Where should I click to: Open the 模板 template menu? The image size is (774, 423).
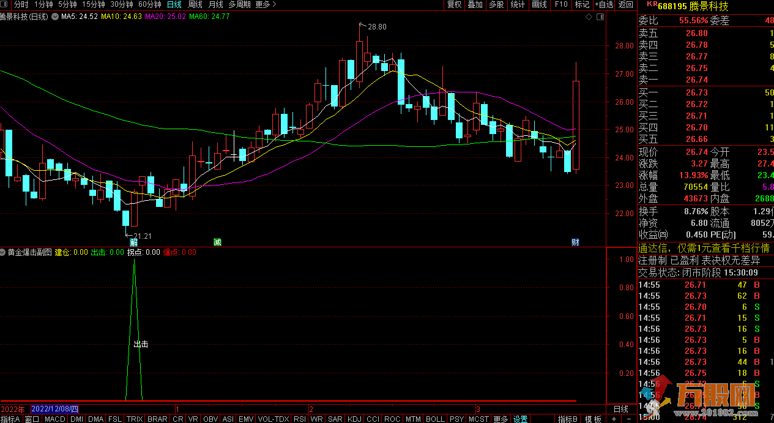click(x=593, y=419)
